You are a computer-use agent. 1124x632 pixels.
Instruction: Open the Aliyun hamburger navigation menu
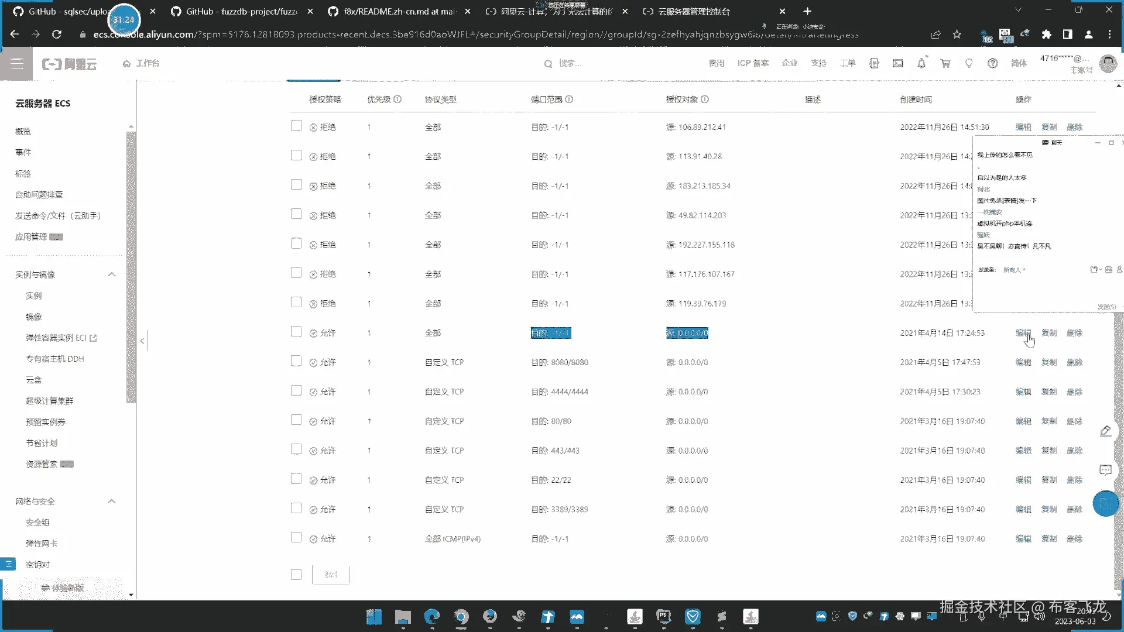coord(16,64)
